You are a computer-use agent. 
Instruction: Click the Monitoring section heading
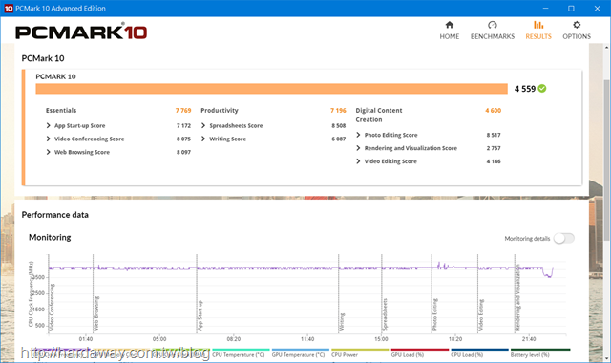pos(50,238)
